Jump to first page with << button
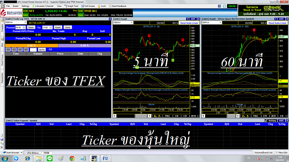 [x=8, y=50]
